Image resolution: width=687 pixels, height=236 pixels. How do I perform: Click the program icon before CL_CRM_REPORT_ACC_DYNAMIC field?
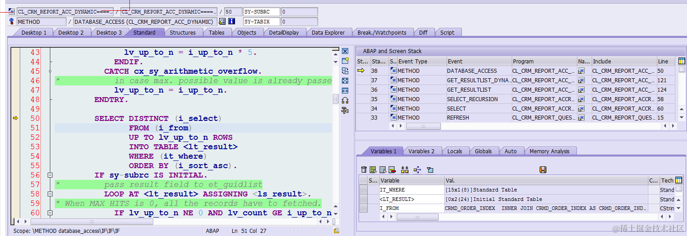[x=12, y=12]
